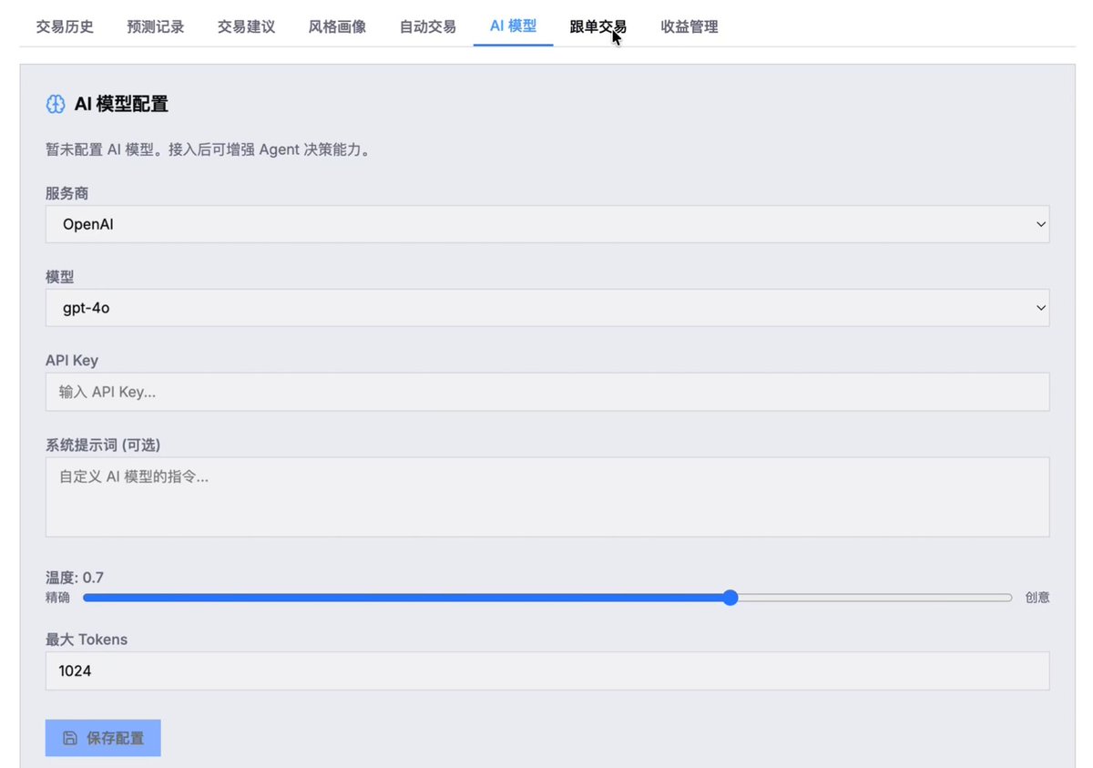1093x768 pixels.
Task: Click into the 系统提示词 text area
Action: (x=547, y=497)
